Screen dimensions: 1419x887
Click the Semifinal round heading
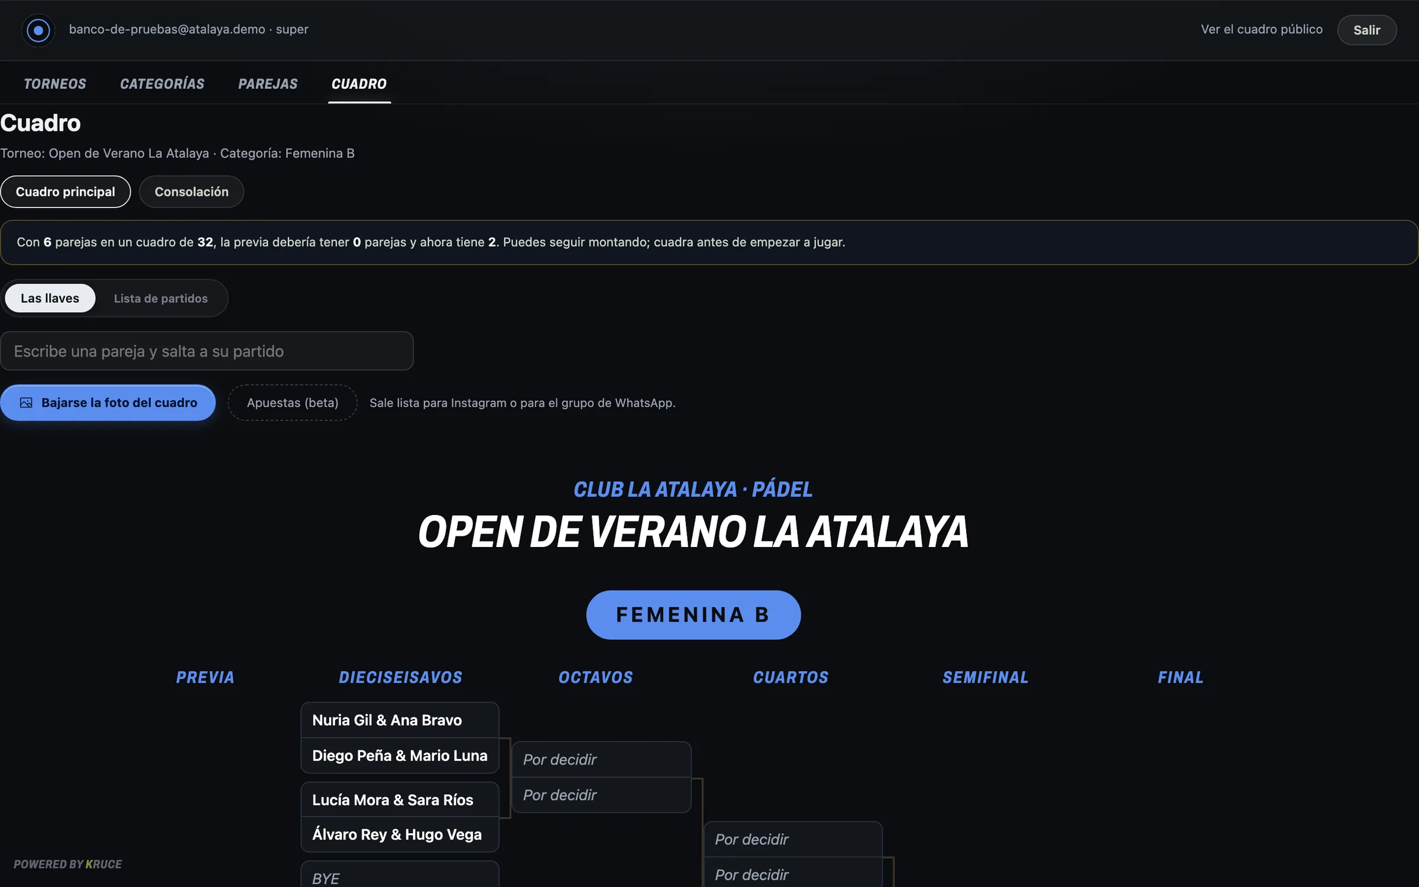point(986,677)
